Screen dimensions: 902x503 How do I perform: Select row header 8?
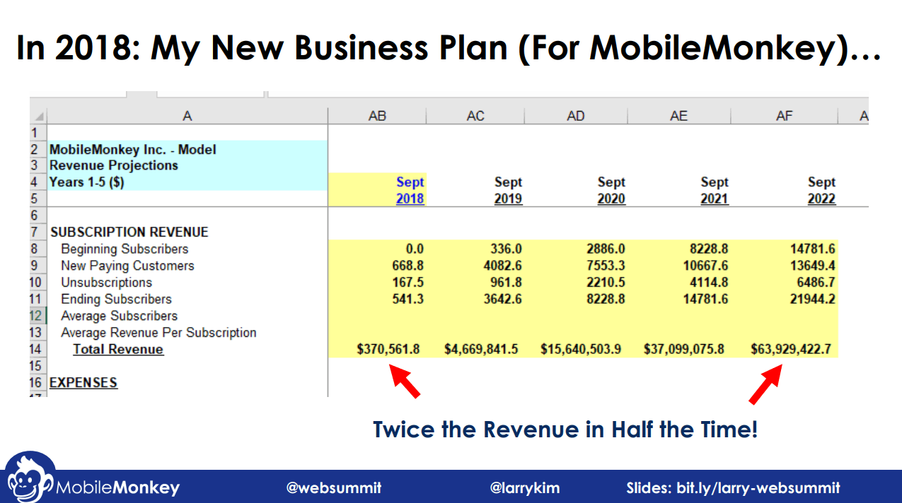coord(38,249)
